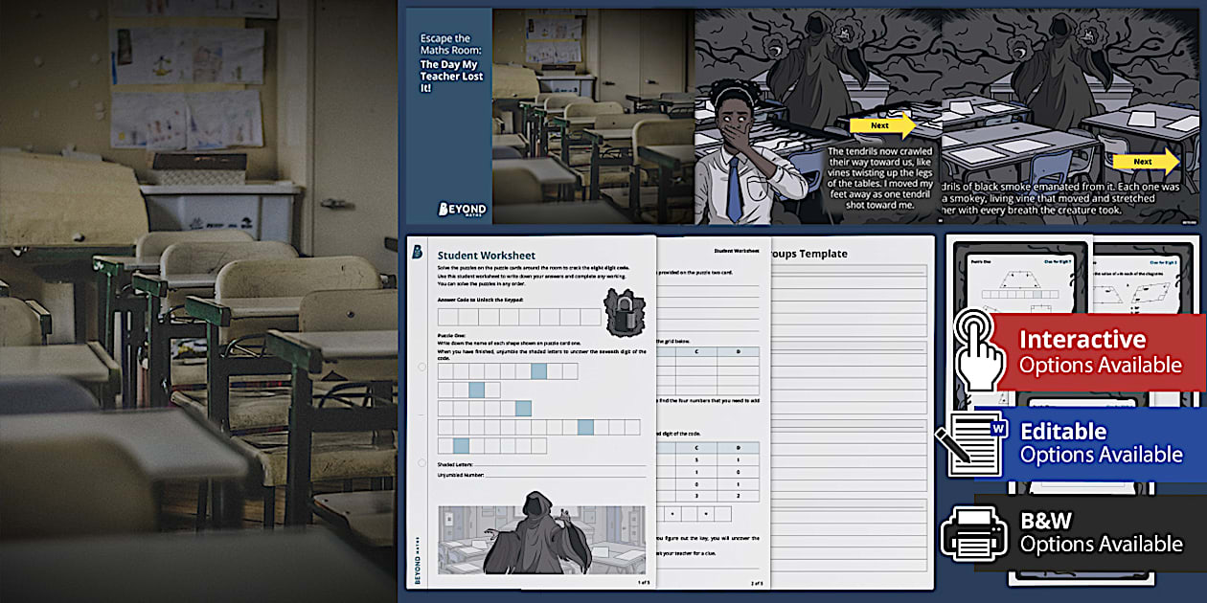Click the printer B&W icon
This screenshot has width=1207, height=603.
(973, 532)
